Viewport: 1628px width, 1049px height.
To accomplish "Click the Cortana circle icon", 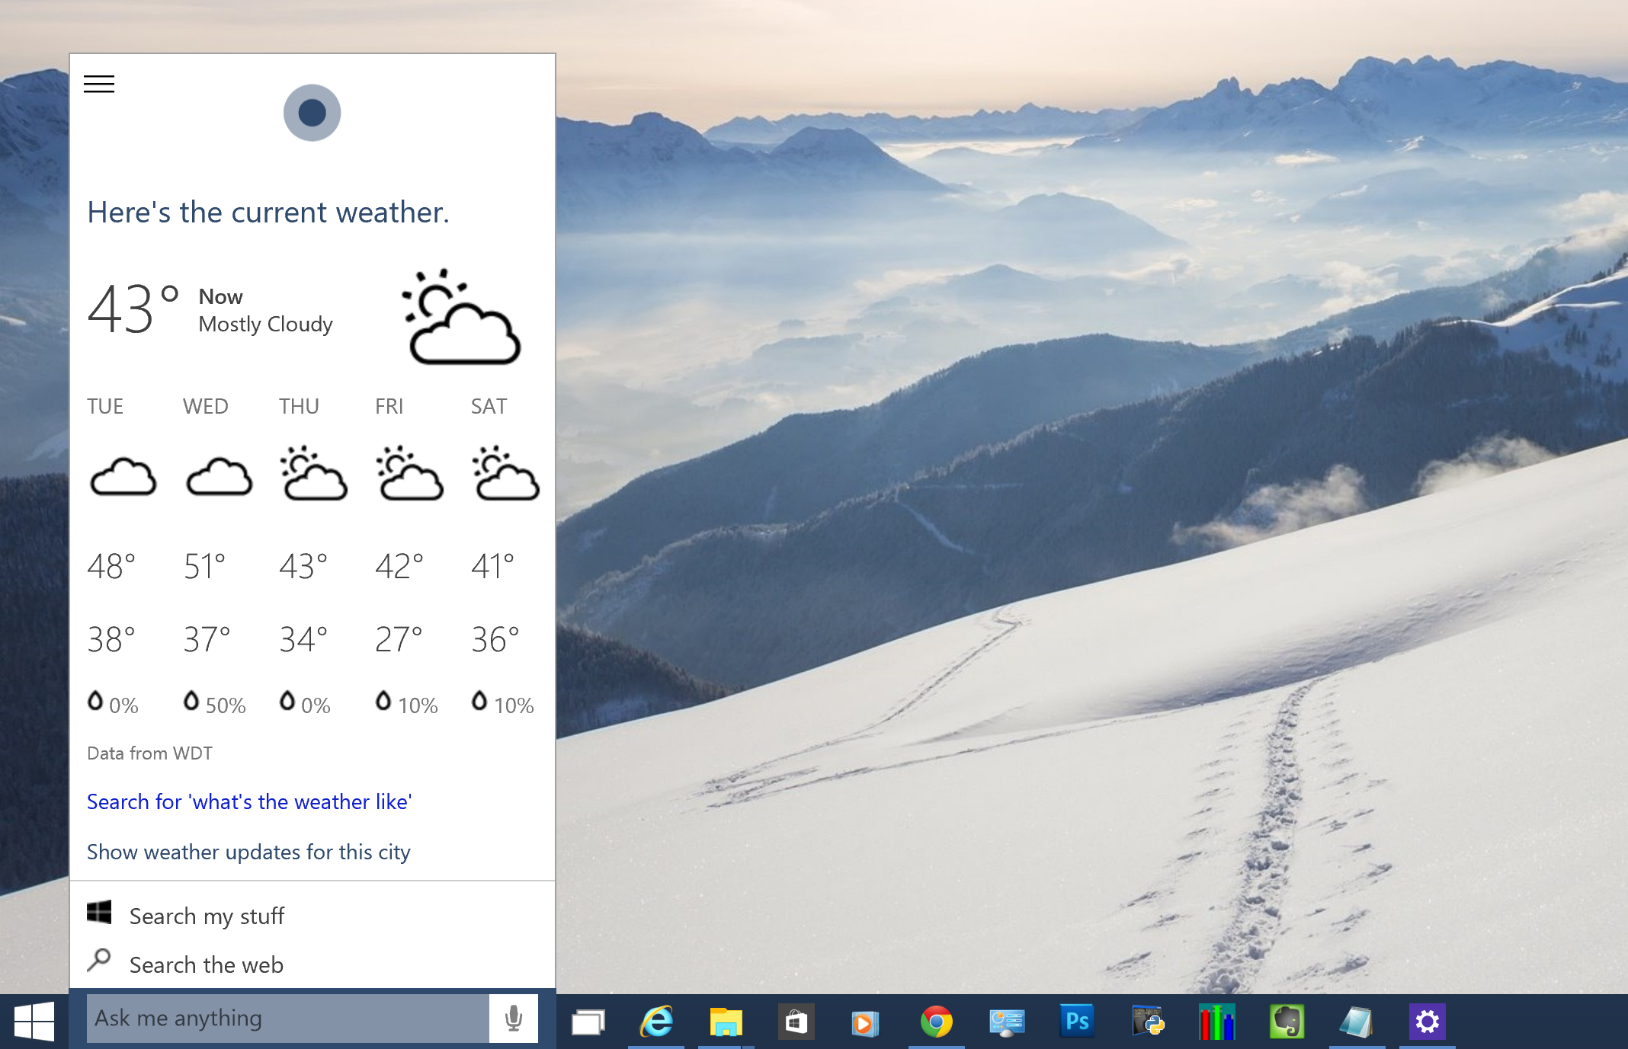I will coord(312,112).
